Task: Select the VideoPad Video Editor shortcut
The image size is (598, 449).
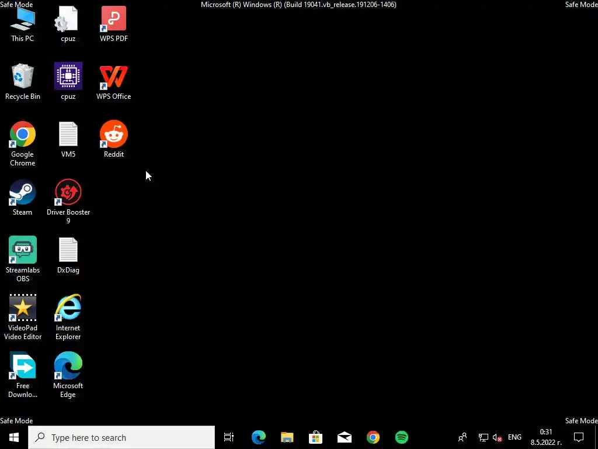Action: pyautogui.click(x=23, y=317)
